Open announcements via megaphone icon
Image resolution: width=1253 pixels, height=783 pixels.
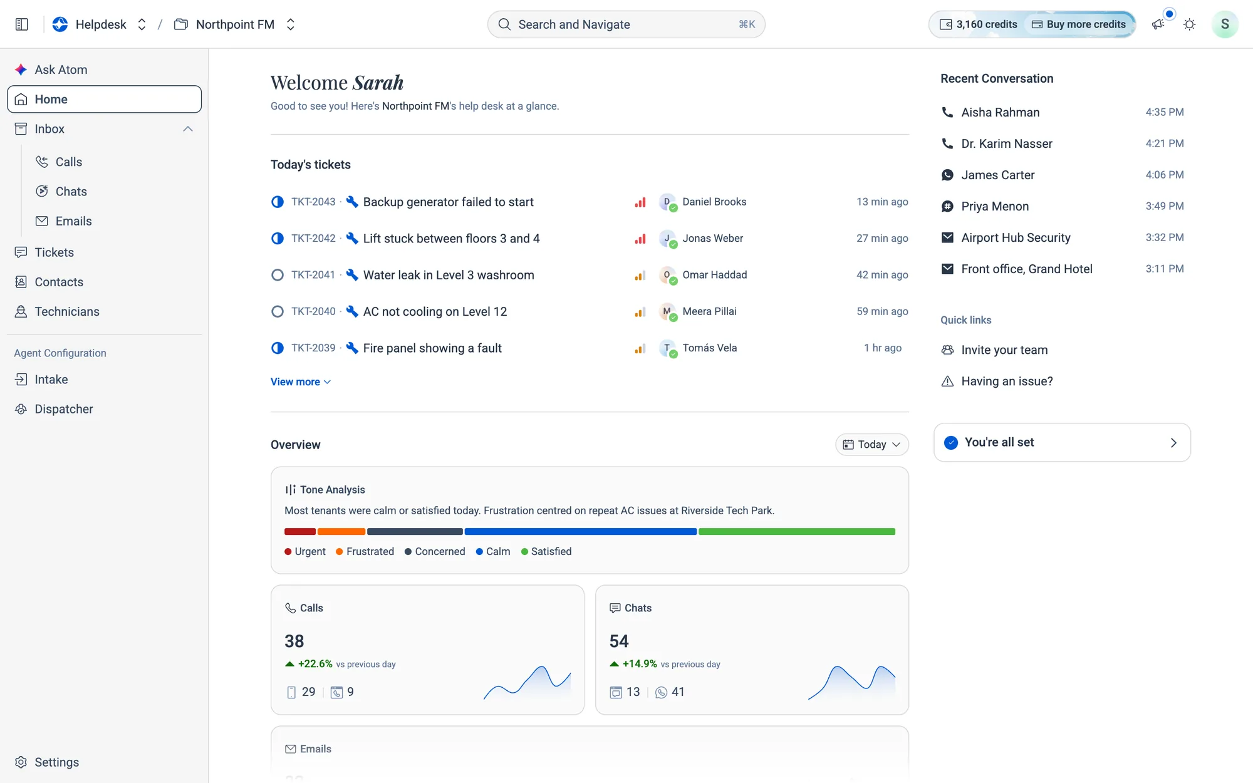point(1158,24)
